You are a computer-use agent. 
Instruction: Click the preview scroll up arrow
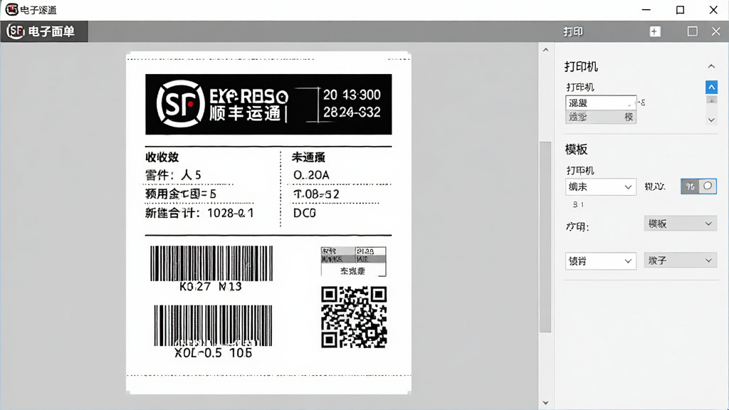(x=546, y=50)
